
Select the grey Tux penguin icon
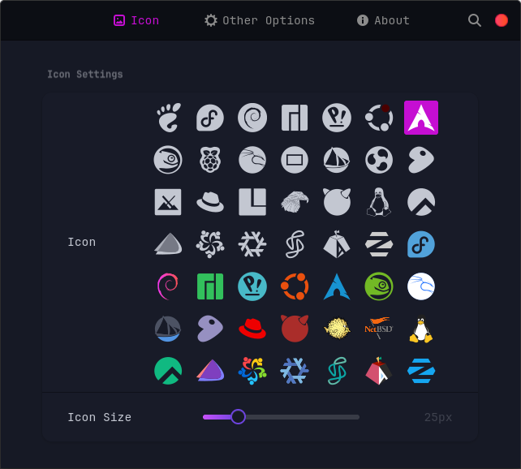[379, 202]
